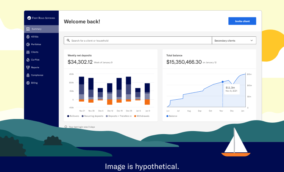Click the Withdrawals legend label
Image resolution: width=284 pixels, height=172 pixels.
[143, 116]
